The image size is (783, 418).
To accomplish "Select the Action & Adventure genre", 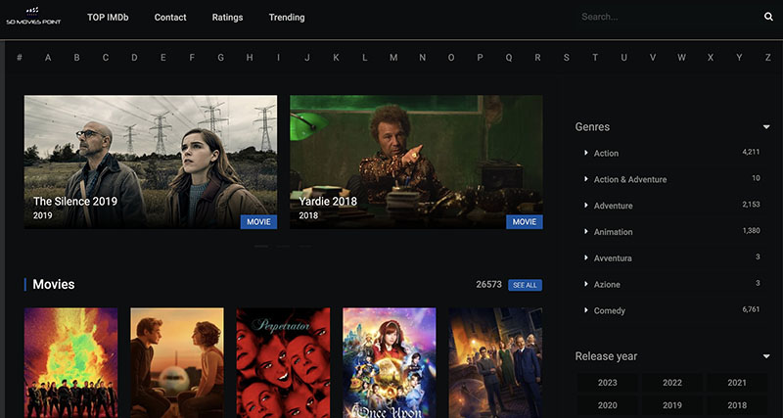I will tap(630, 179).
